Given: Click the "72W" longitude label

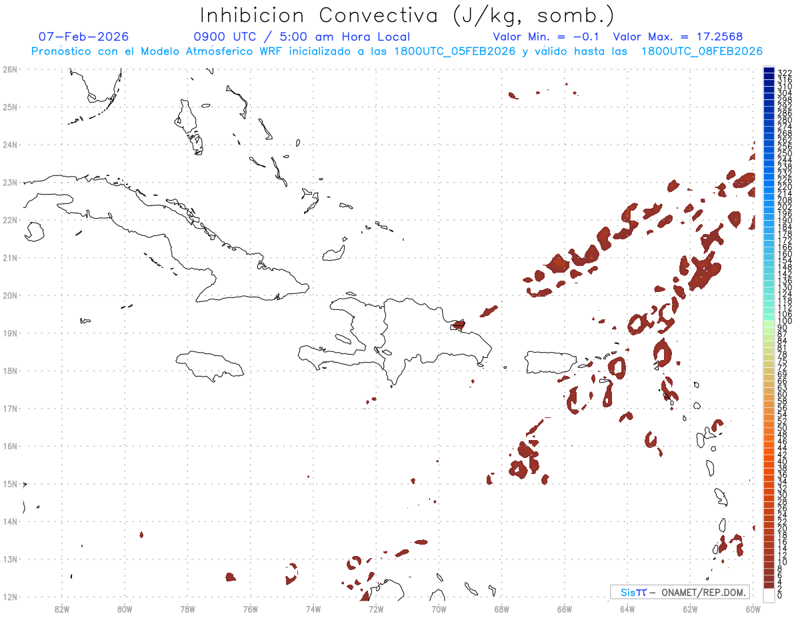Looking at the screenshot, I should tap(376, 609).
